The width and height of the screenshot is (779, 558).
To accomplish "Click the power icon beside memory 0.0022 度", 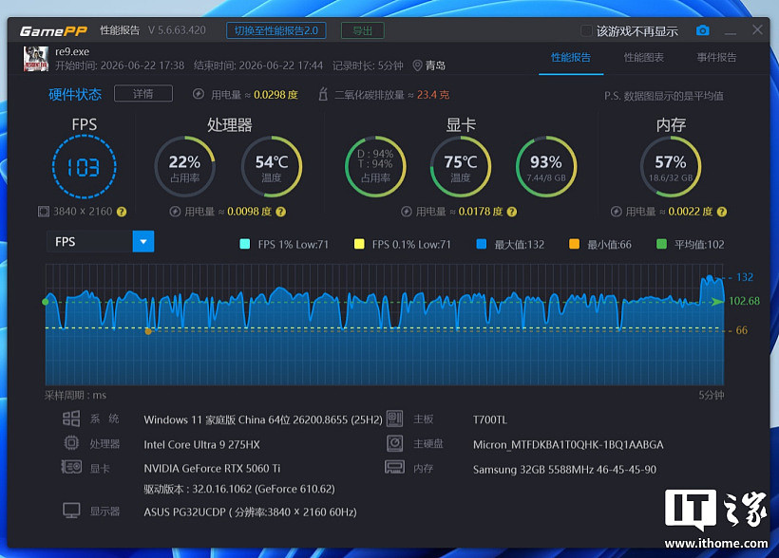I will (x=616, y=212).
